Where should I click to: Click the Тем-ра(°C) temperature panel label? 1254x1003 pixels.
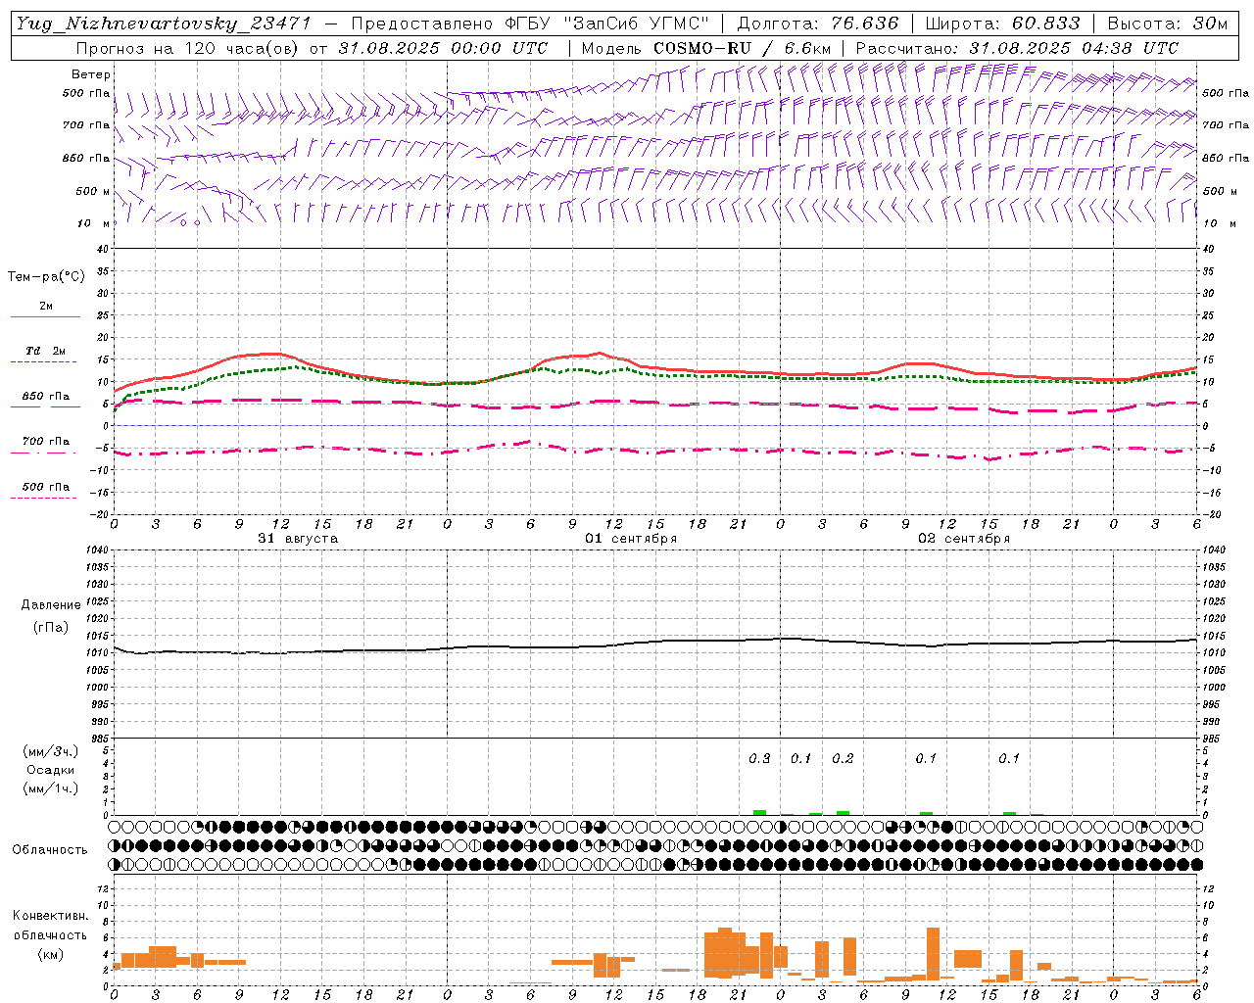pos(46,276)
